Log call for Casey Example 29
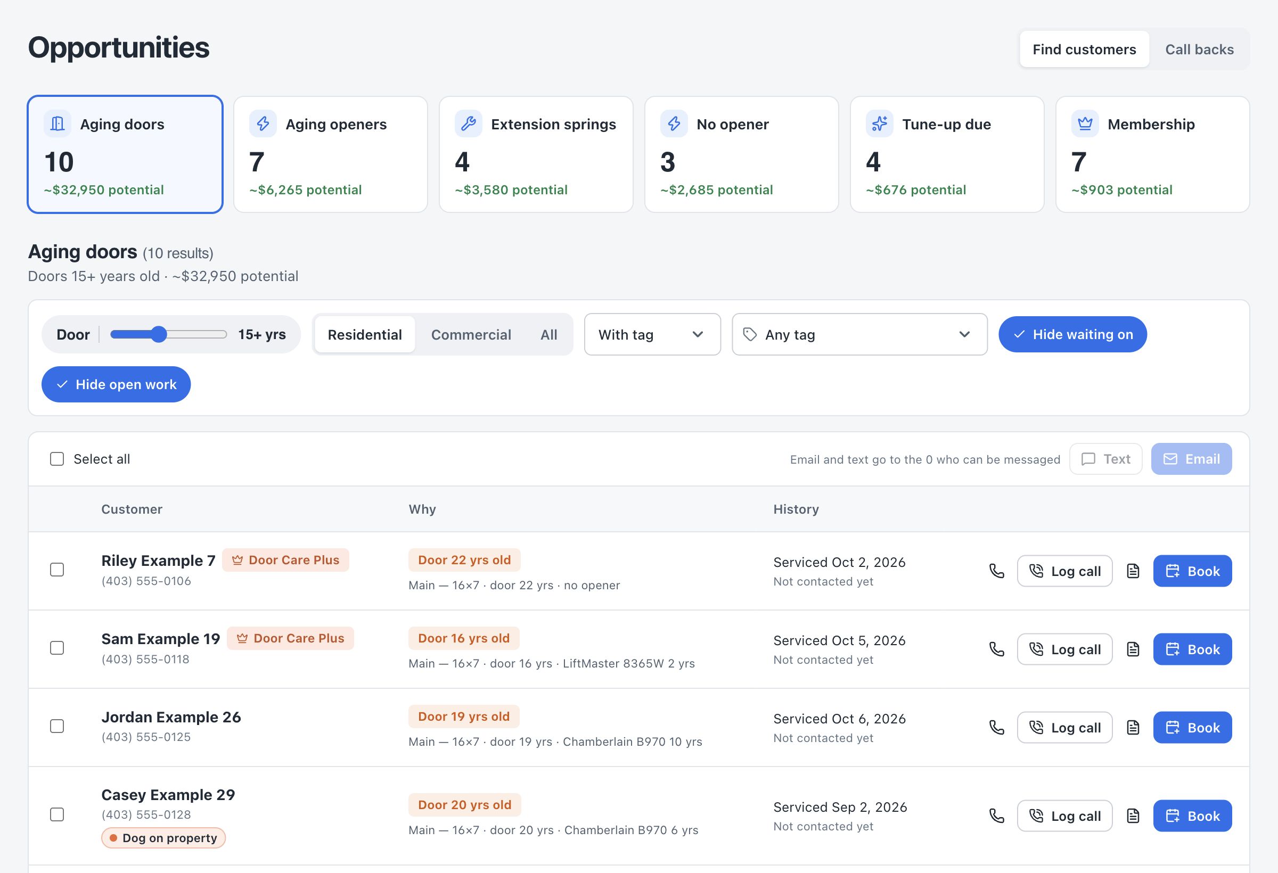The height and width of the screenshot is (873, 1278). point(1064,816)
